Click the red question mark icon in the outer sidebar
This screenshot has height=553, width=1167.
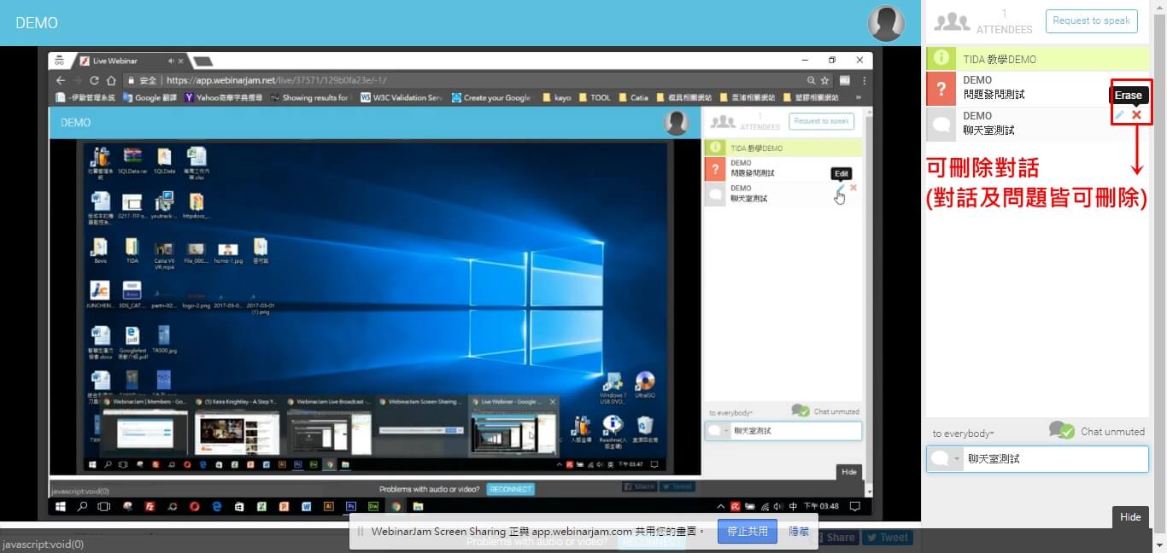[941, 89]
